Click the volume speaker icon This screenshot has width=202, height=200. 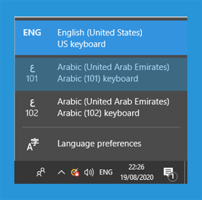tap(89, 172)
